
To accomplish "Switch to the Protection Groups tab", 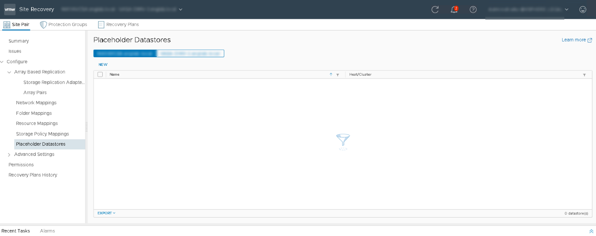I will tap(63, 24).
